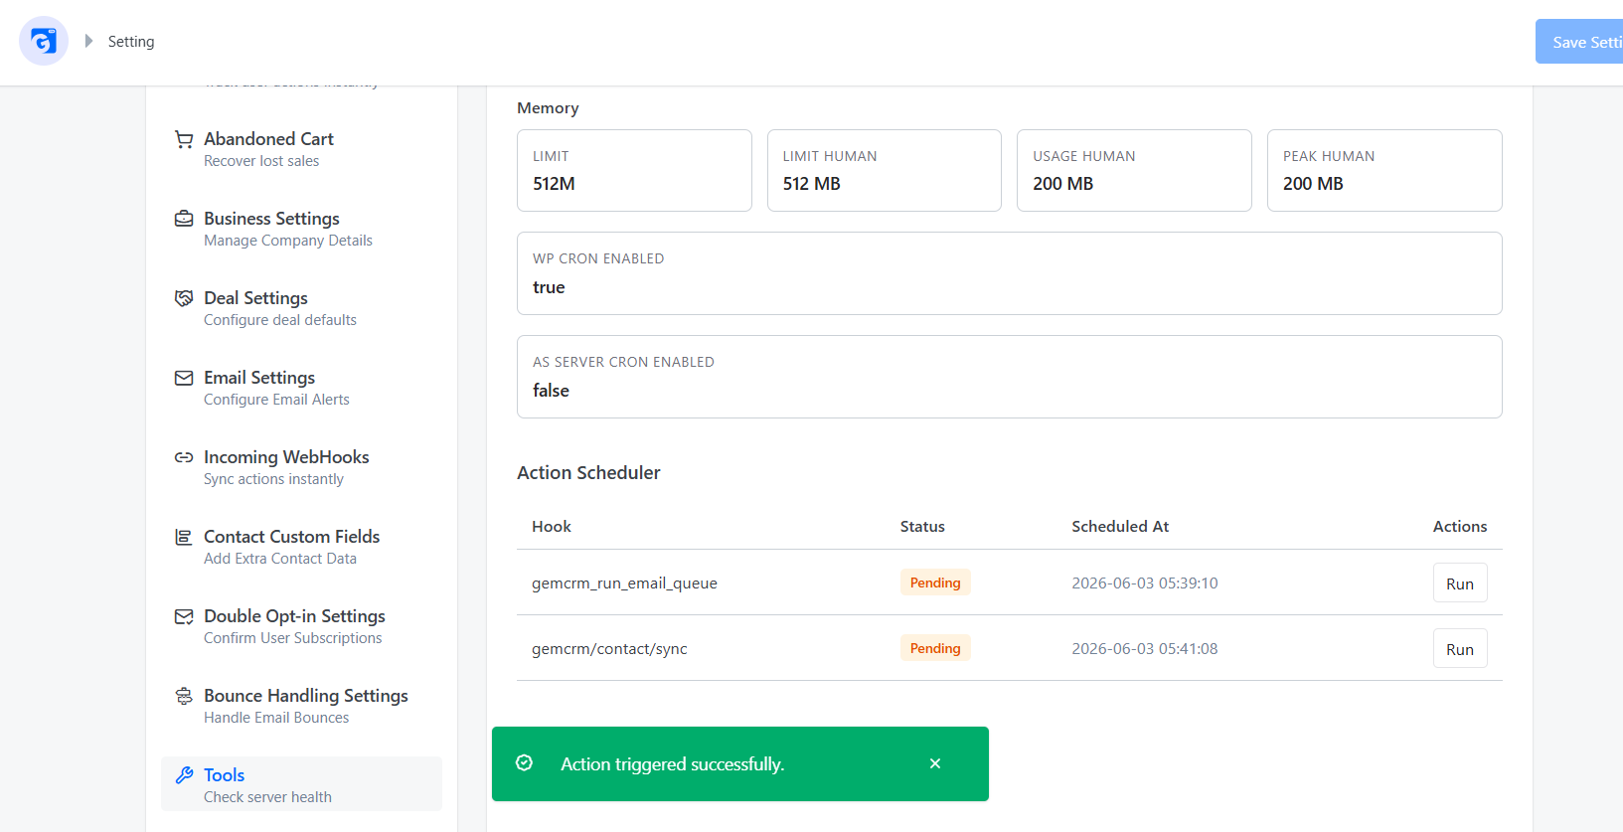Open Bounce Handling Settings

pyautogui.click(x=301, y=705)
